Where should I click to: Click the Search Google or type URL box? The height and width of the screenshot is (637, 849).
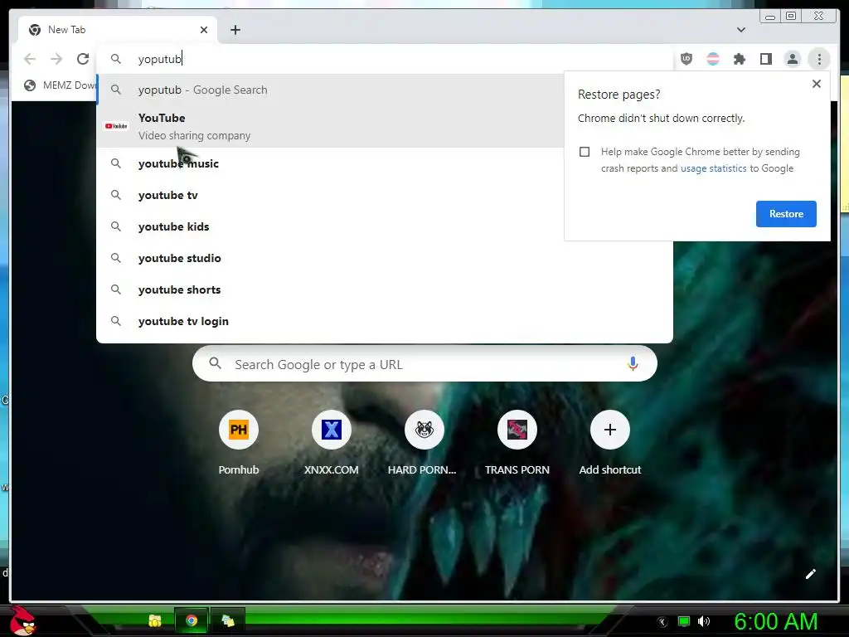click(424, 364)
